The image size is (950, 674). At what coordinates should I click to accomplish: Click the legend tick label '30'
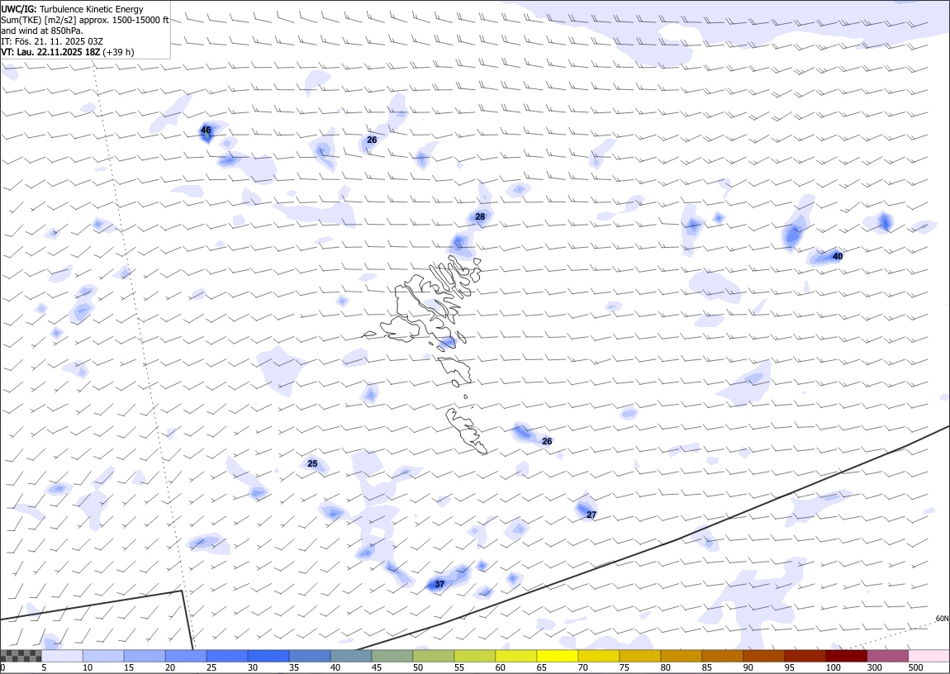[x=253, y=667]
